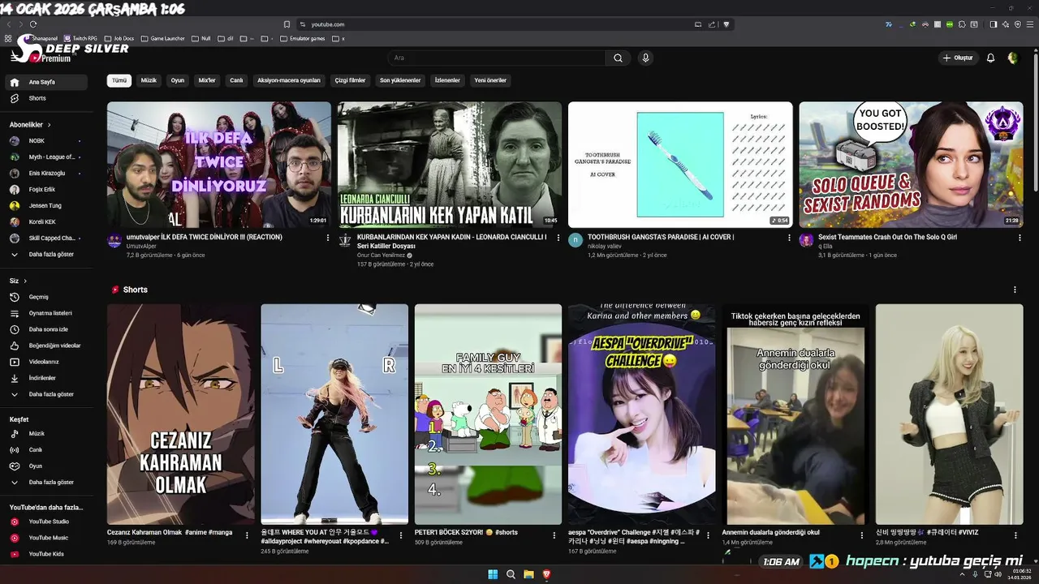Image resolution: width=1039 pixels, height=584 pixels.
Task: Select the Tümü filter chip
Action: coord(119,80)
